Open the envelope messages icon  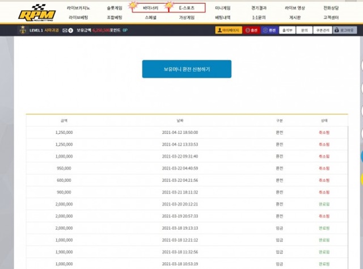pyautogui.click(x=65, y=30)
